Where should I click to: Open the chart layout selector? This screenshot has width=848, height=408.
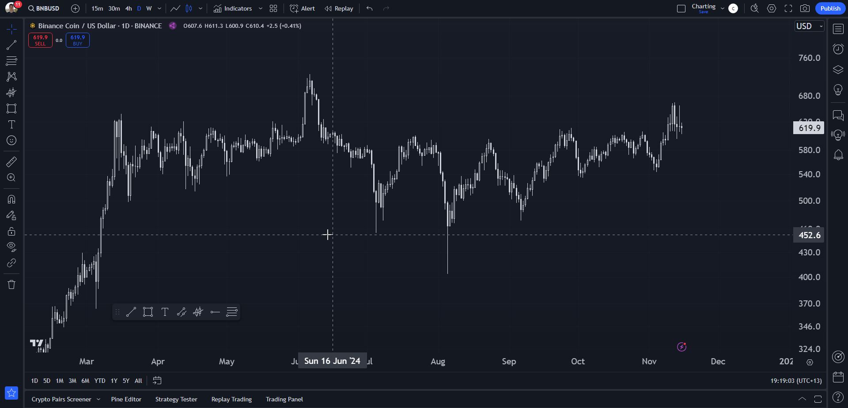681,8
